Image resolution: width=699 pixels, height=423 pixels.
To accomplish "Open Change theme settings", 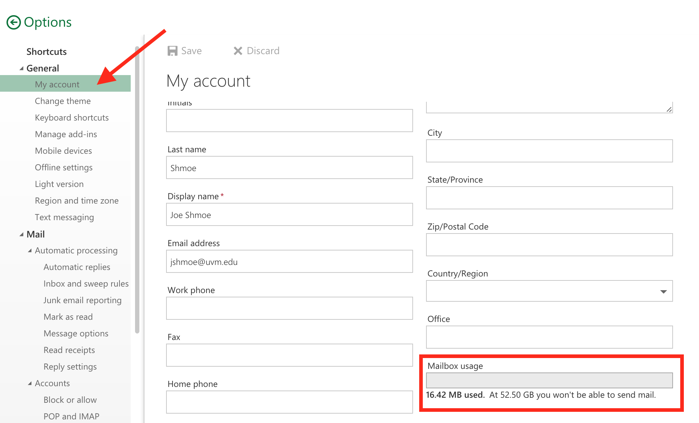I will [x=63, y=101].
